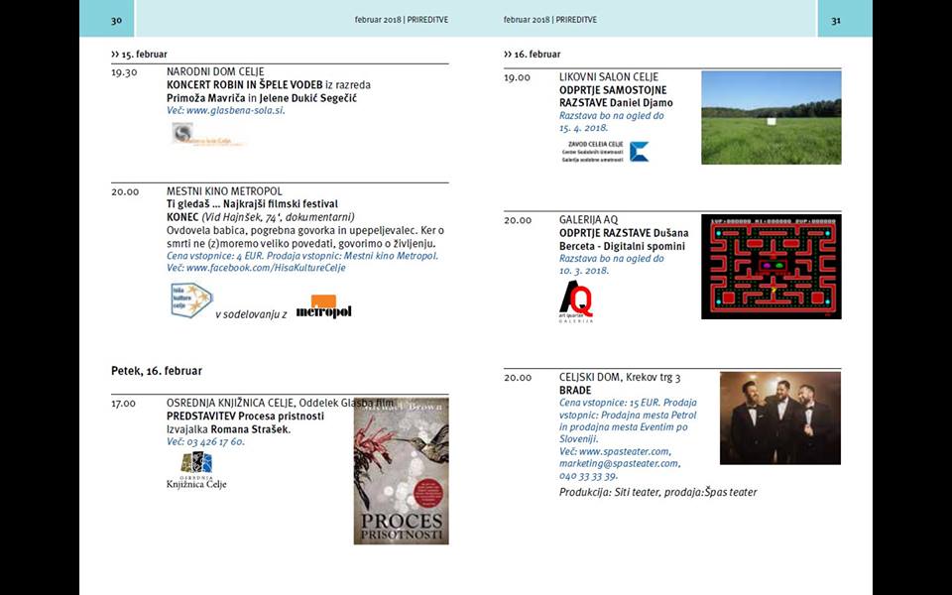Select the Pac-Man maze artwork image

click(x=771, y=267)
